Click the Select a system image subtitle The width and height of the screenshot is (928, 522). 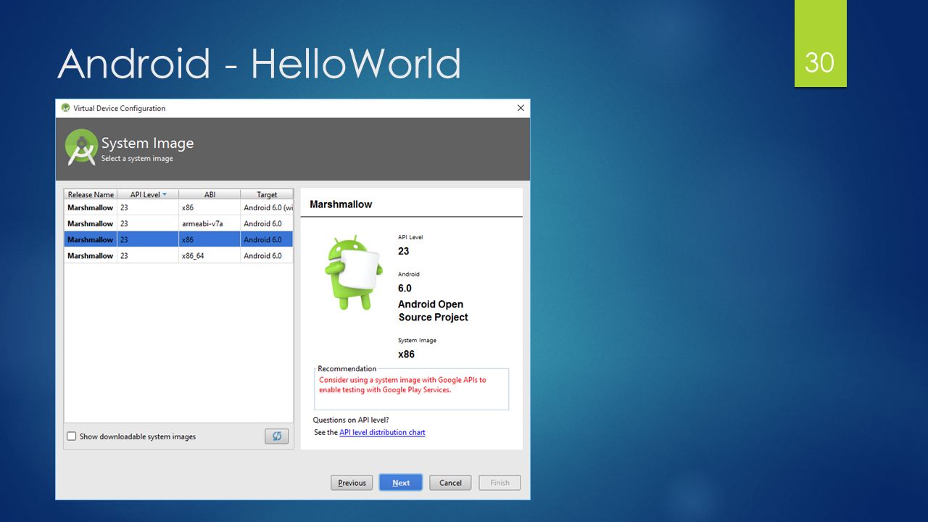(x=137, y=158)
